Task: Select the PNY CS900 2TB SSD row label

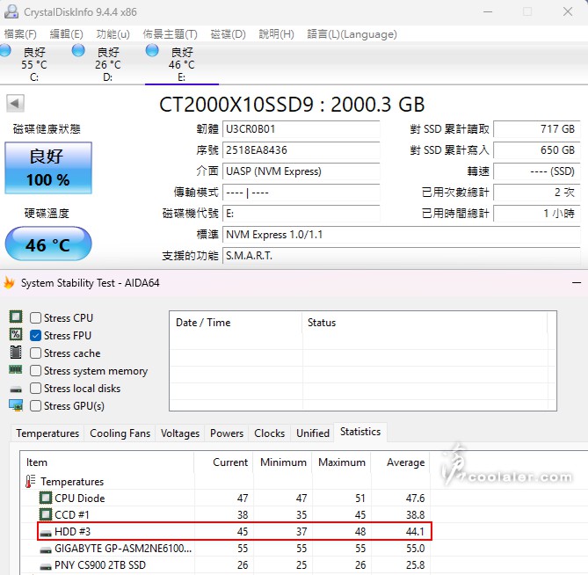Action: (99, 564)
